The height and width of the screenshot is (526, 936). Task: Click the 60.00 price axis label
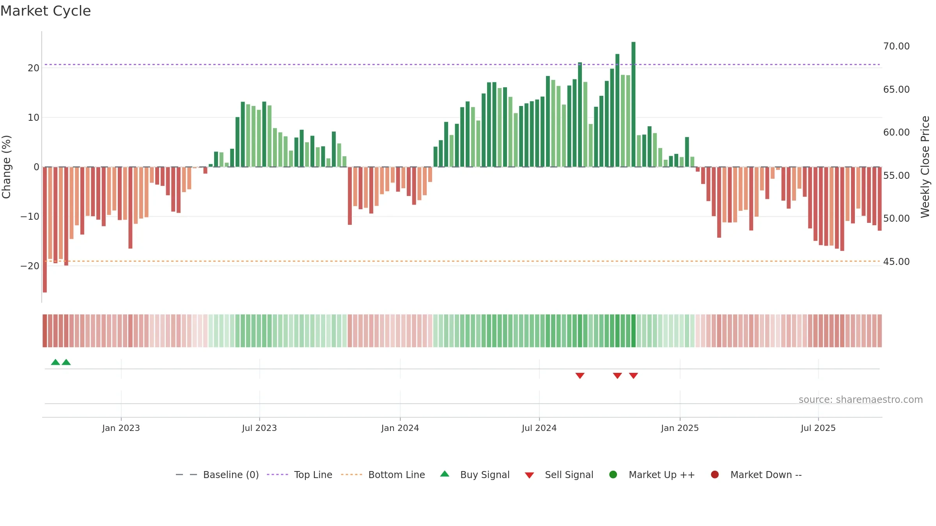pos(896,132)
